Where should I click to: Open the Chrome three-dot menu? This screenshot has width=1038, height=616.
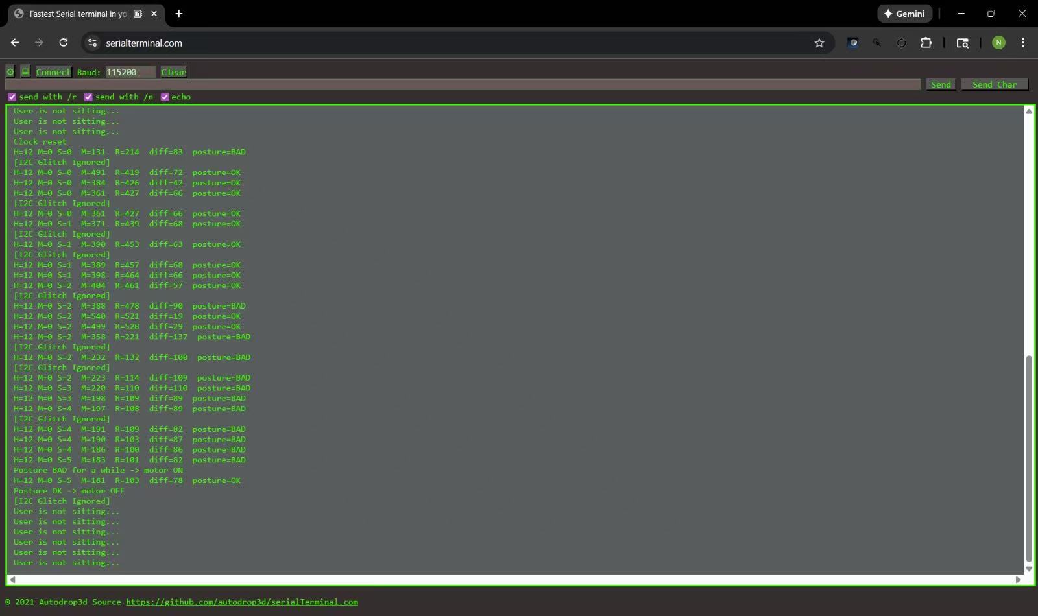(1023, 43)
